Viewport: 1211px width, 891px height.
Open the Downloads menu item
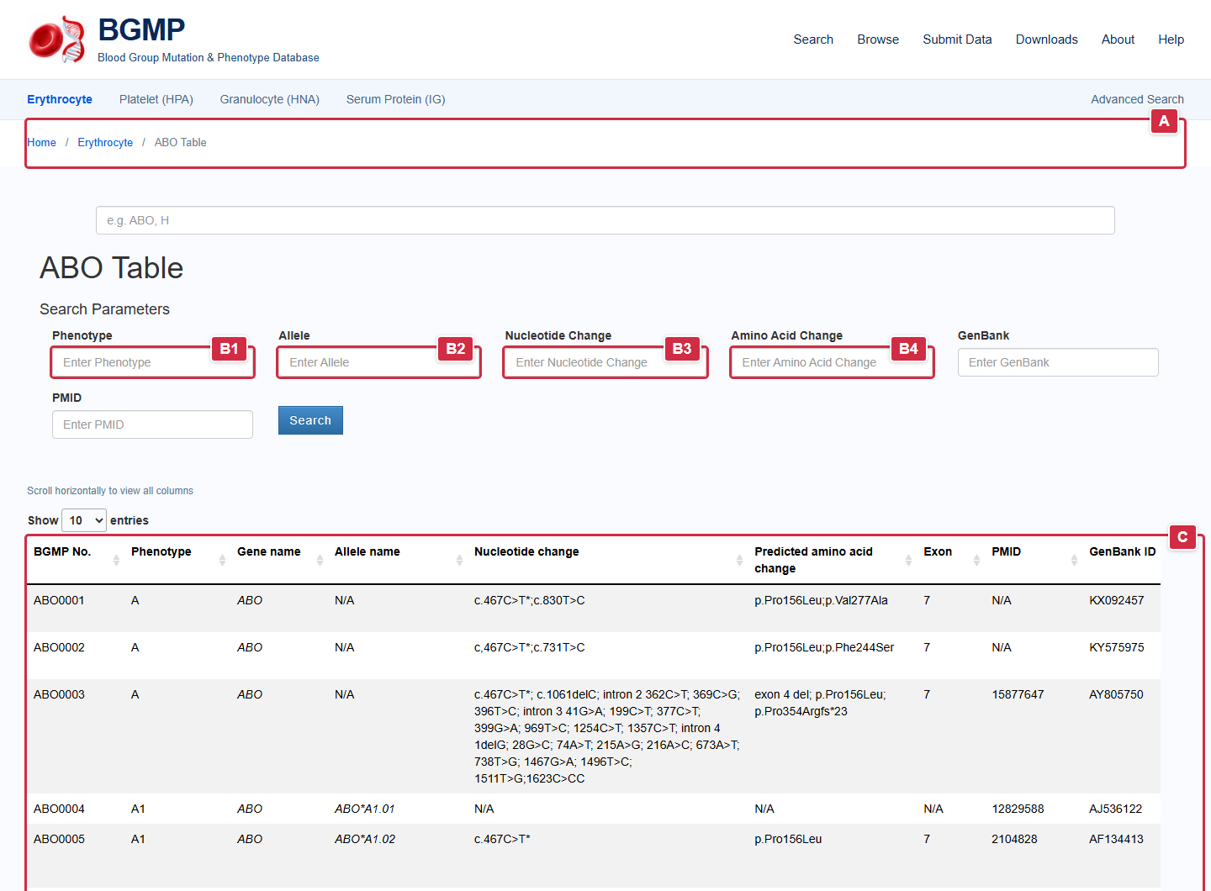click(1046, 40)
